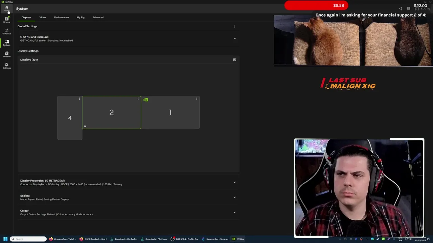Open the feedback icon in header
Viewport: 433px width, 243px height.
[408, 8]
